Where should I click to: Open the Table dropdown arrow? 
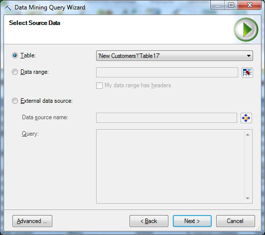[x=249, y=56]
